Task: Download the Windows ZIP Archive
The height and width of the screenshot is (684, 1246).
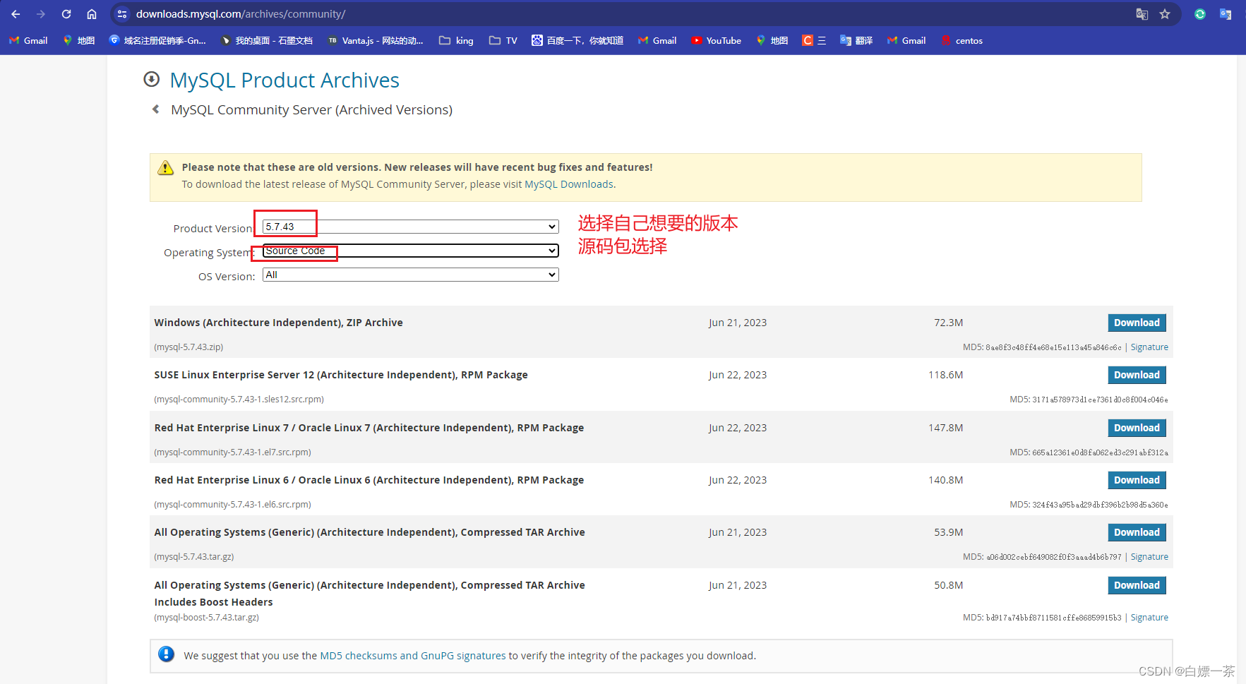Action: coord(1137,323)
